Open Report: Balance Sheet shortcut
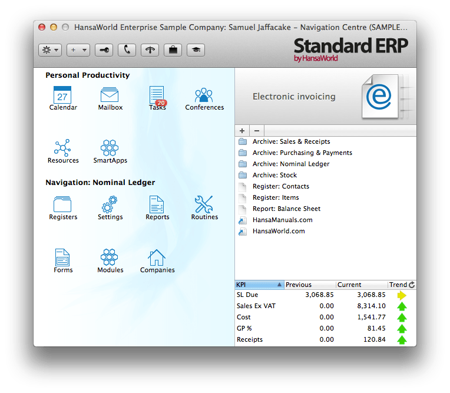The width and height of the screenshot is (450, 393). (x=326, y=209)
